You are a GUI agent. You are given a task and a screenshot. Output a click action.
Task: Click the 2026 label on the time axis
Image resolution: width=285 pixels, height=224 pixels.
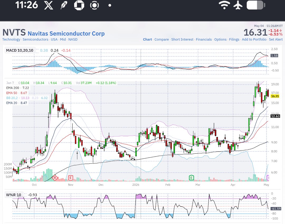pos(136,185)
